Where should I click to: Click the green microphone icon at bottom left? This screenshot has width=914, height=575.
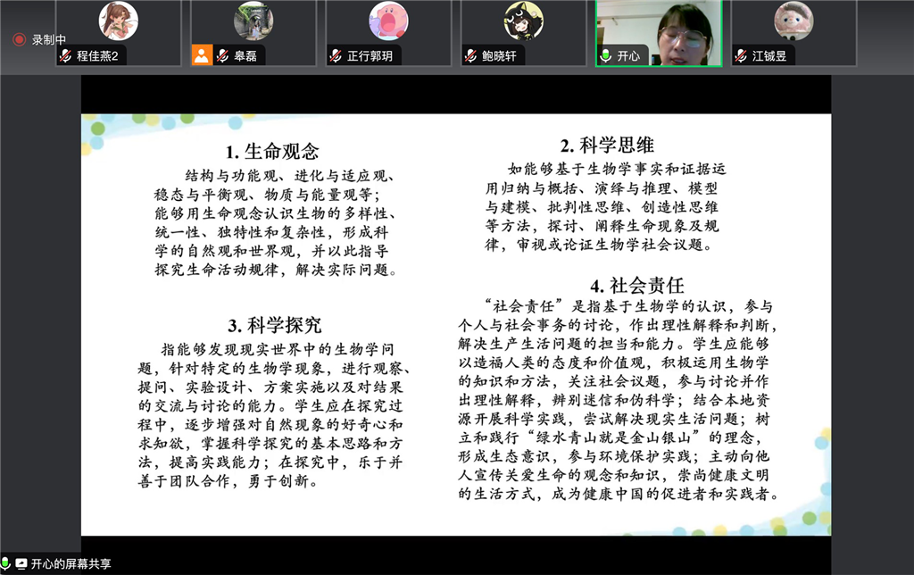click(x=5, y=562)
